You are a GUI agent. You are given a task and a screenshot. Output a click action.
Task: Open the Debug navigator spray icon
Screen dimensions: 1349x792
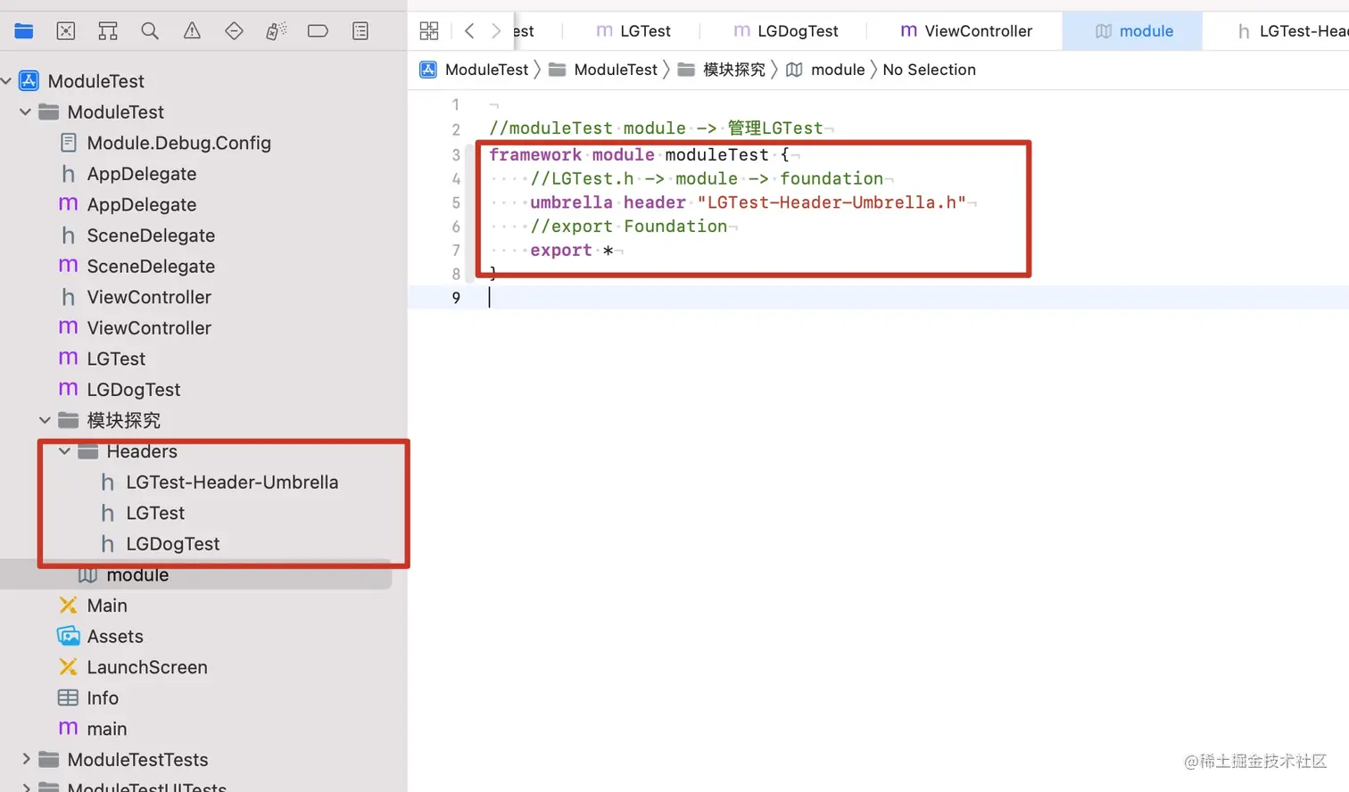click(x=276, y=30)
